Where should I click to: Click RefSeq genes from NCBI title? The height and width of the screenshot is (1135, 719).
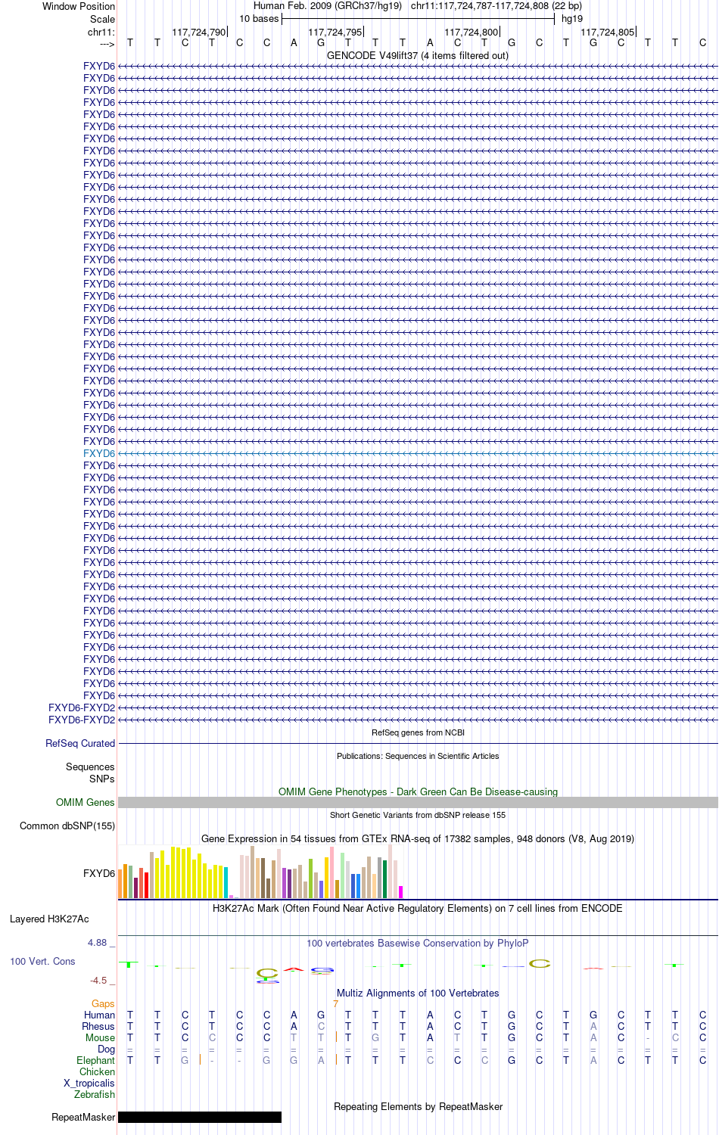tap(418, 732)
